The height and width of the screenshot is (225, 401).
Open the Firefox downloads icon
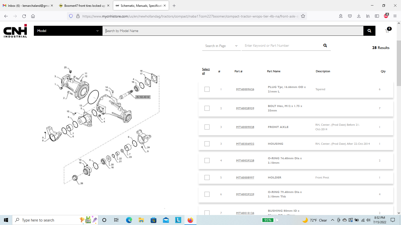click(x=359, y=16)
